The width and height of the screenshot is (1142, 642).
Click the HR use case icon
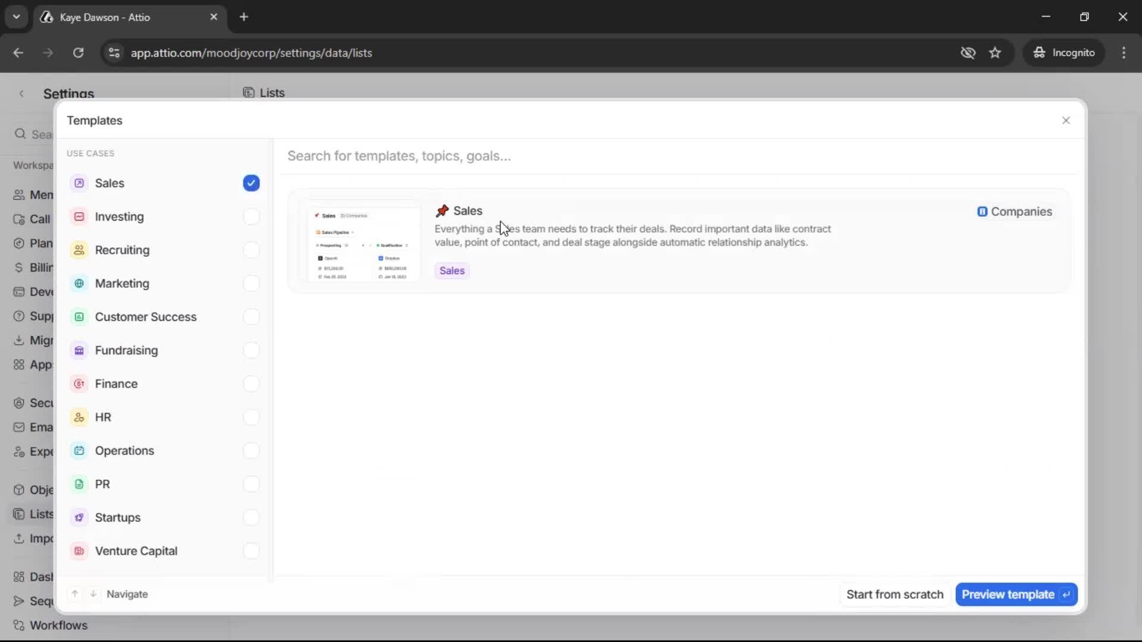click(x=79, y=417)
